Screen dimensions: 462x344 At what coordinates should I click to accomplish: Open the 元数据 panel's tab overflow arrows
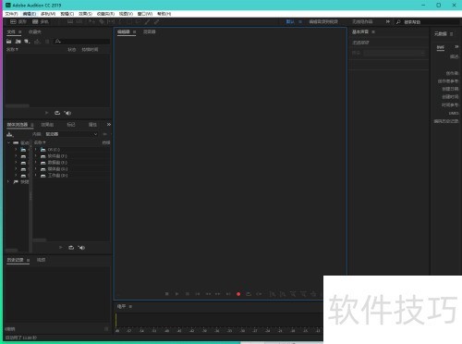456,47
